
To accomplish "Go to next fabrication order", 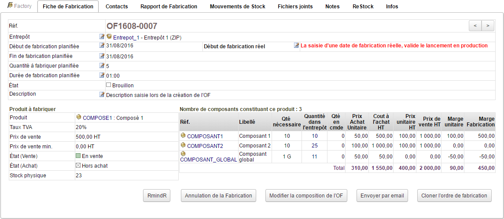I will tap(487, 26).
